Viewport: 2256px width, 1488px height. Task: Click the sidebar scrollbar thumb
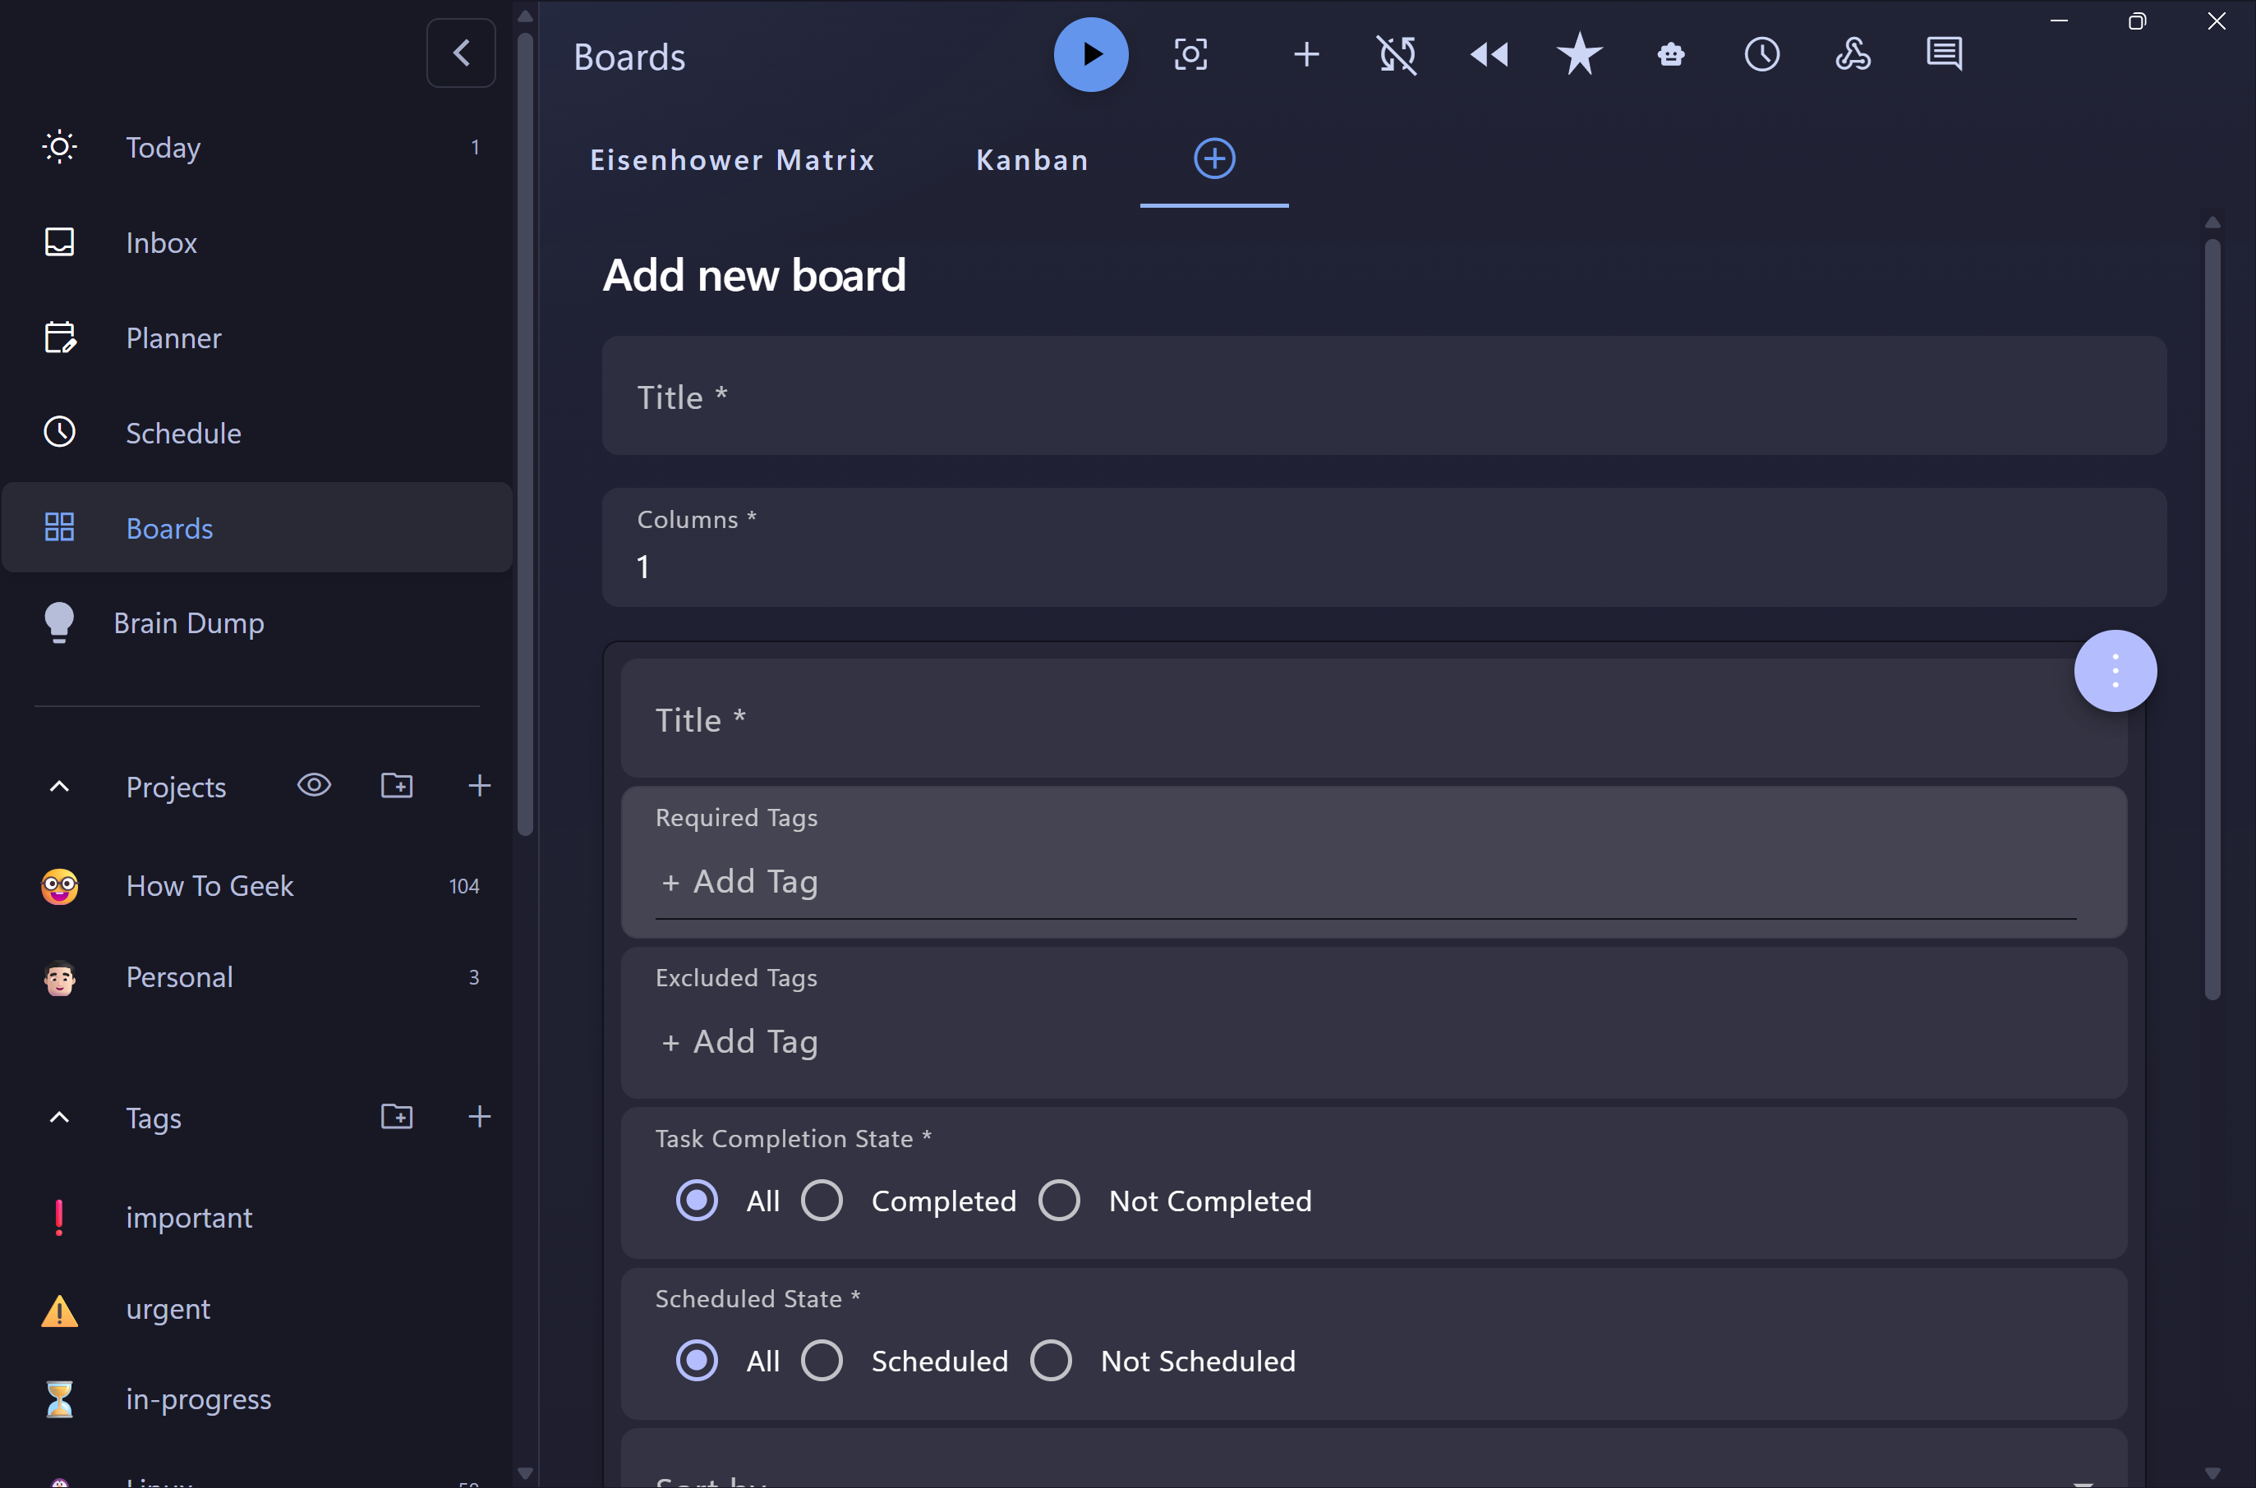525,434
